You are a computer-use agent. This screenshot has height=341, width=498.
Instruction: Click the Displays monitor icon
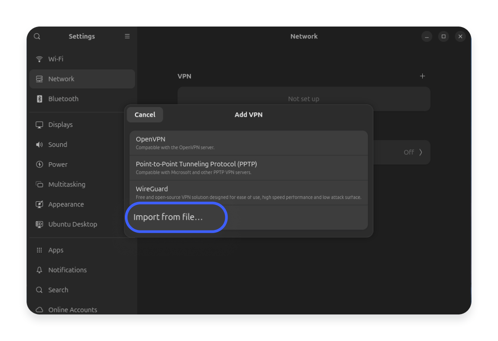[39, 124]
